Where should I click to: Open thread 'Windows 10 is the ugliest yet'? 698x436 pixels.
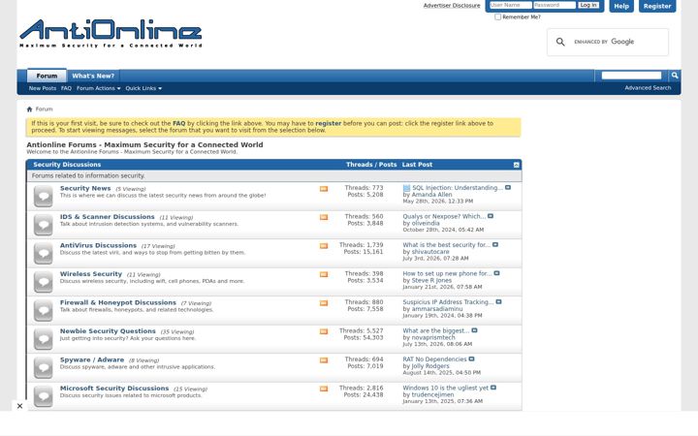[445, 388]
